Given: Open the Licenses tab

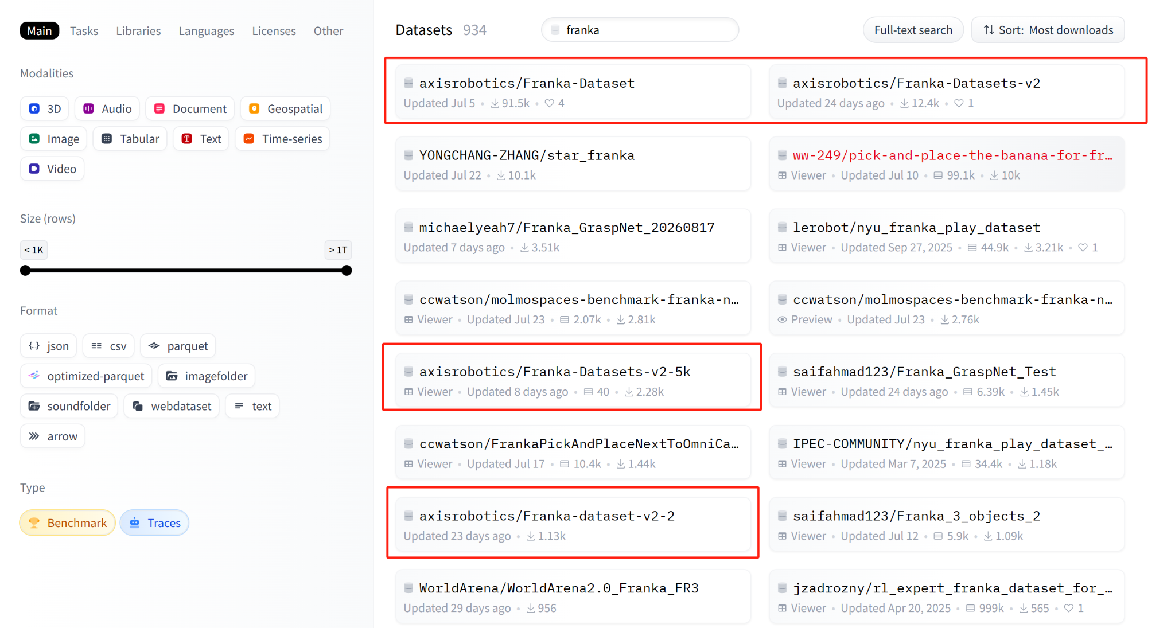Looking at the screenshot, I should (x=274, y=31).
